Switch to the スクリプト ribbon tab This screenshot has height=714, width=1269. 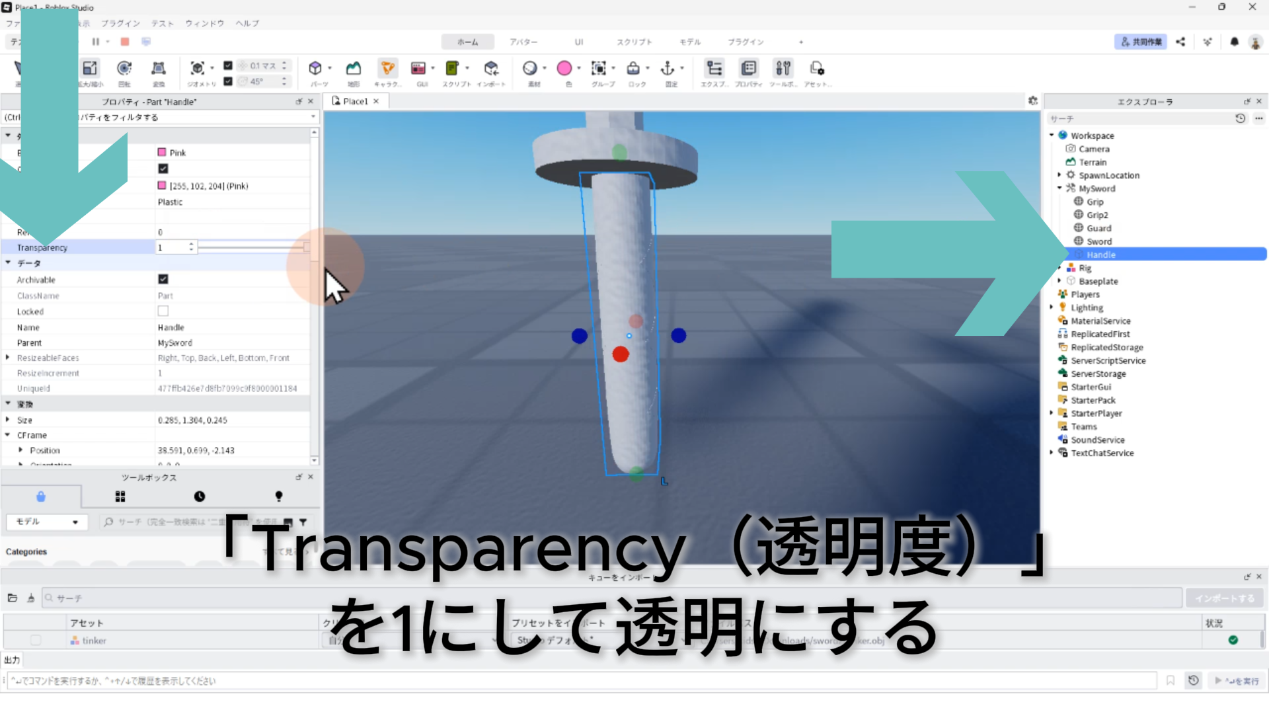click(634, 42)
